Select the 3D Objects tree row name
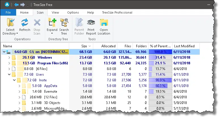Image resolution: width=219 pixels, height=117 pixels. click(52, 103)
